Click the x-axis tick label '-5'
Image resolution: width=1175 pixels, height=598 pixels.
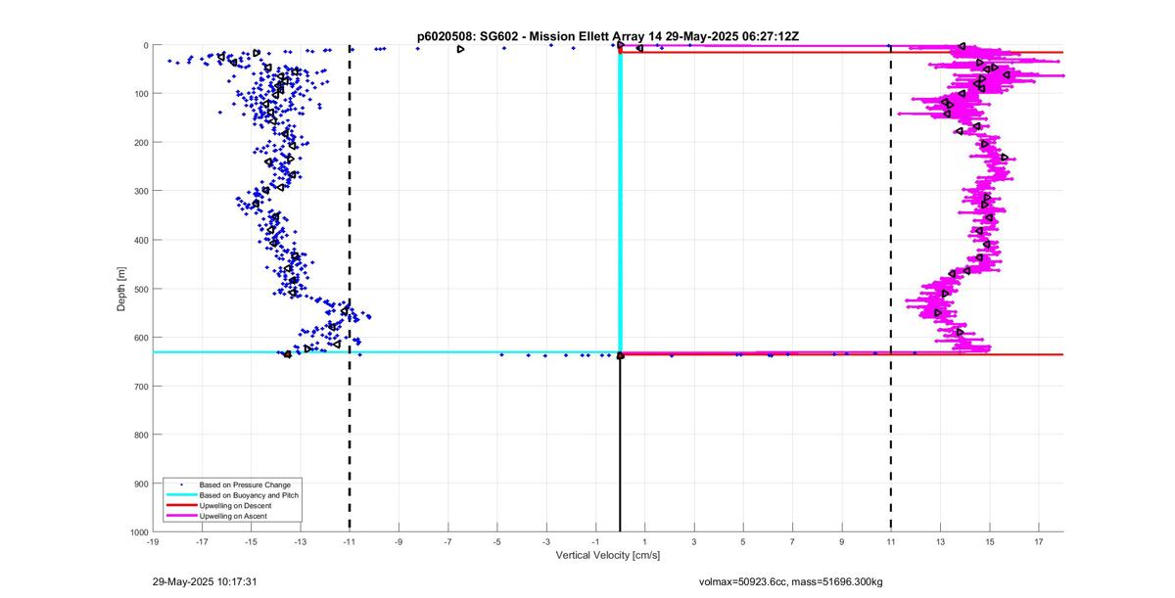tap(497, 541)
